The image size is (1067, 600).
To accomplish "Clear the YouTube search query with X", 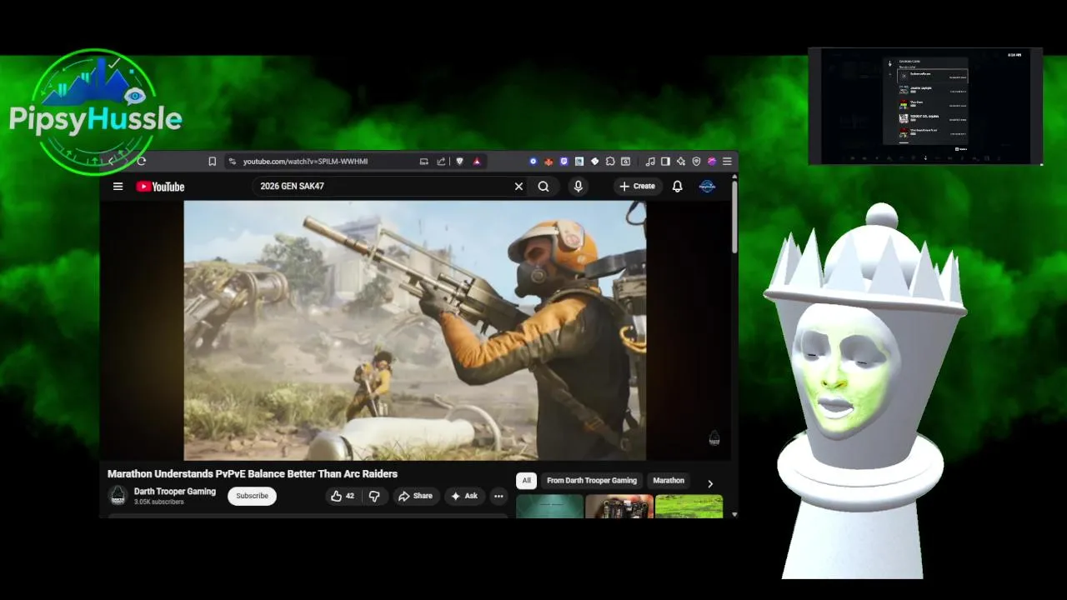I will pyautogui.click(x=518, y=187).
